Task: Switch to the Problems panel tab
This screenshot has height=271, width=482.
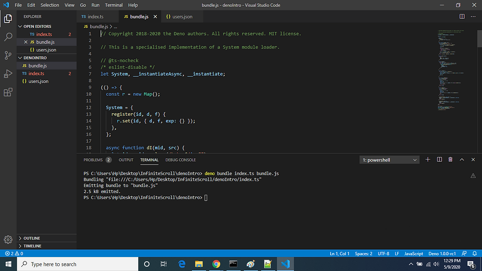Action: (97, 160)
